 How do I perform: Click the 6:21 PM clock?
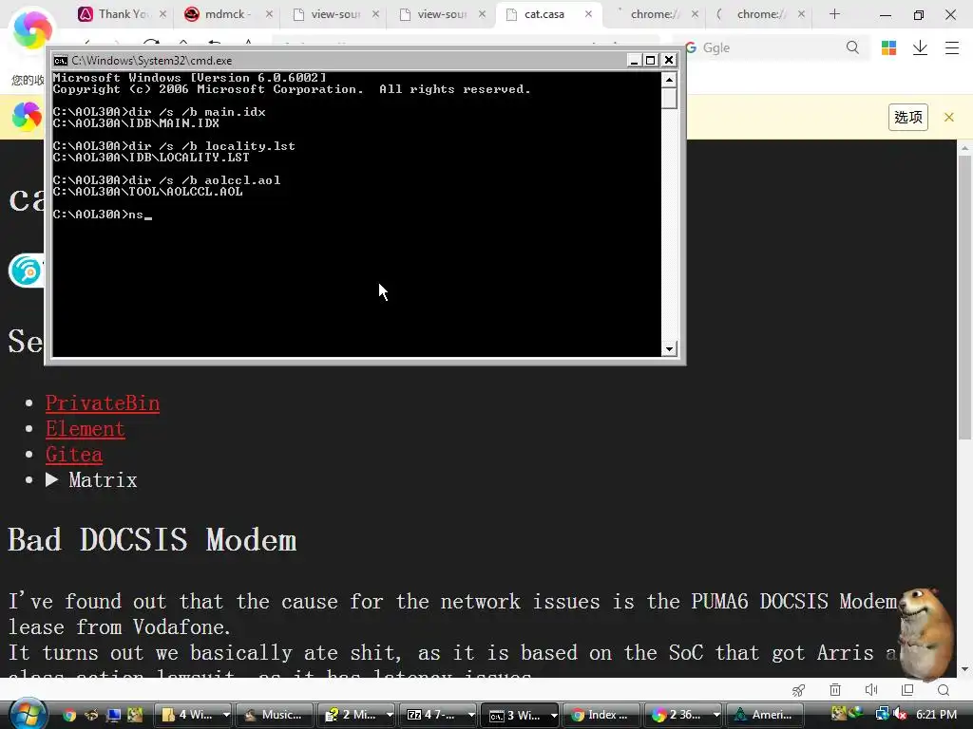[936, 715]
